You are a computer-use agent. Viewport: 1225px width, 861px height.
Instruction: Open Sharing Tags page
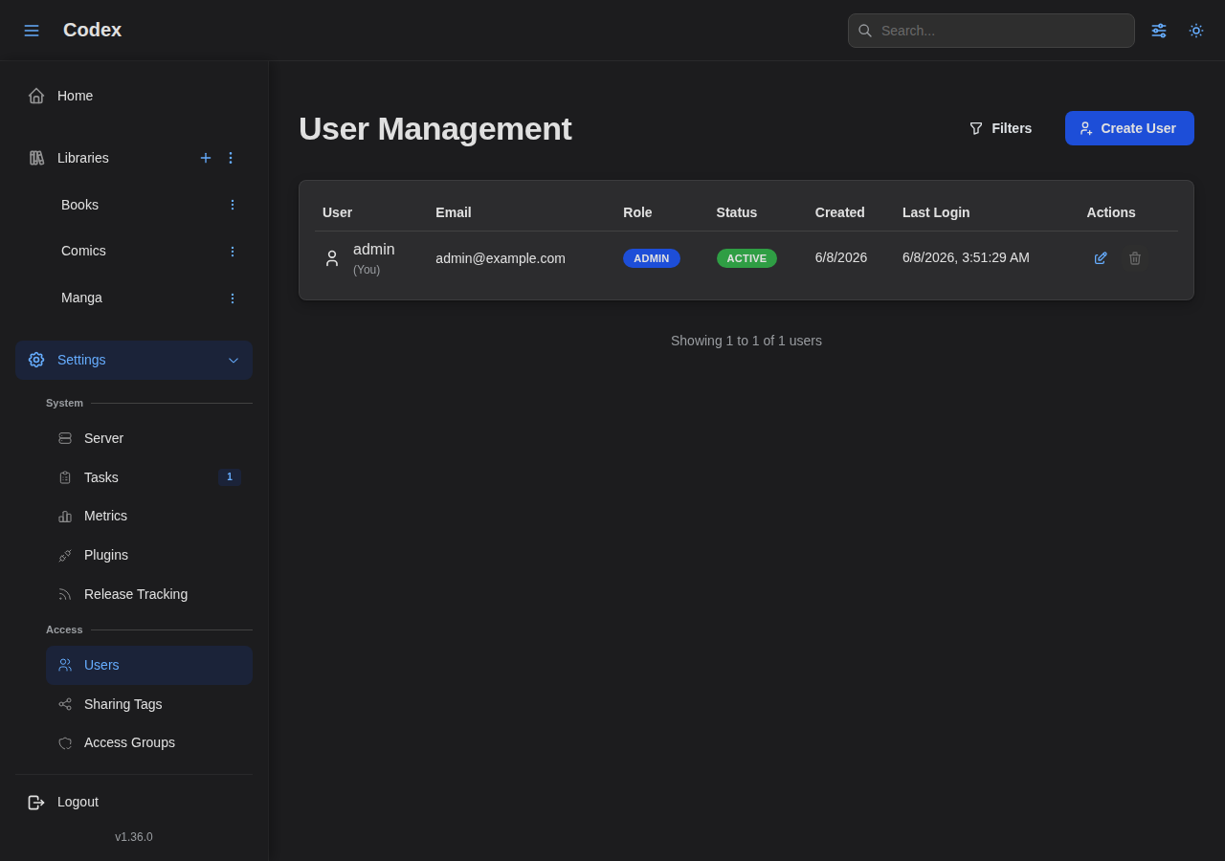click(149, 704)
